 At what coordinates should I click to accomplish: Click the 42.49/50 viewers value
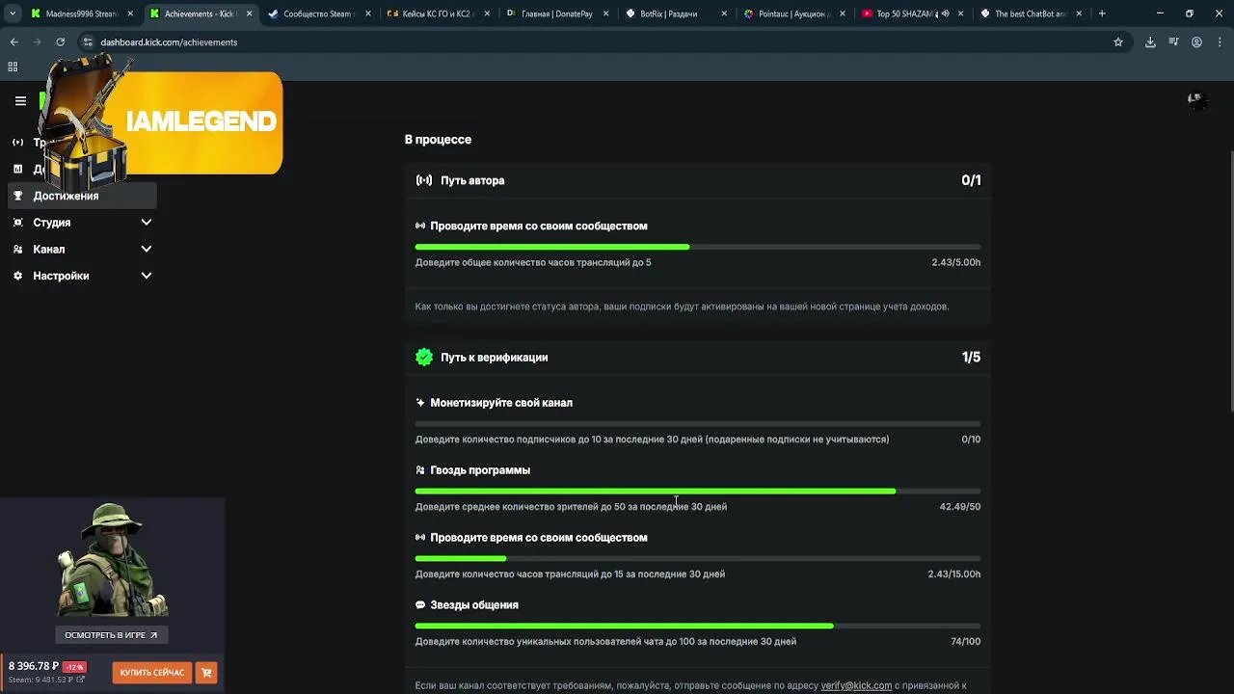959,507
